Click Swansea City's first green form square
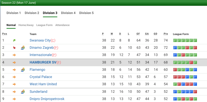 tap(175, 40)
